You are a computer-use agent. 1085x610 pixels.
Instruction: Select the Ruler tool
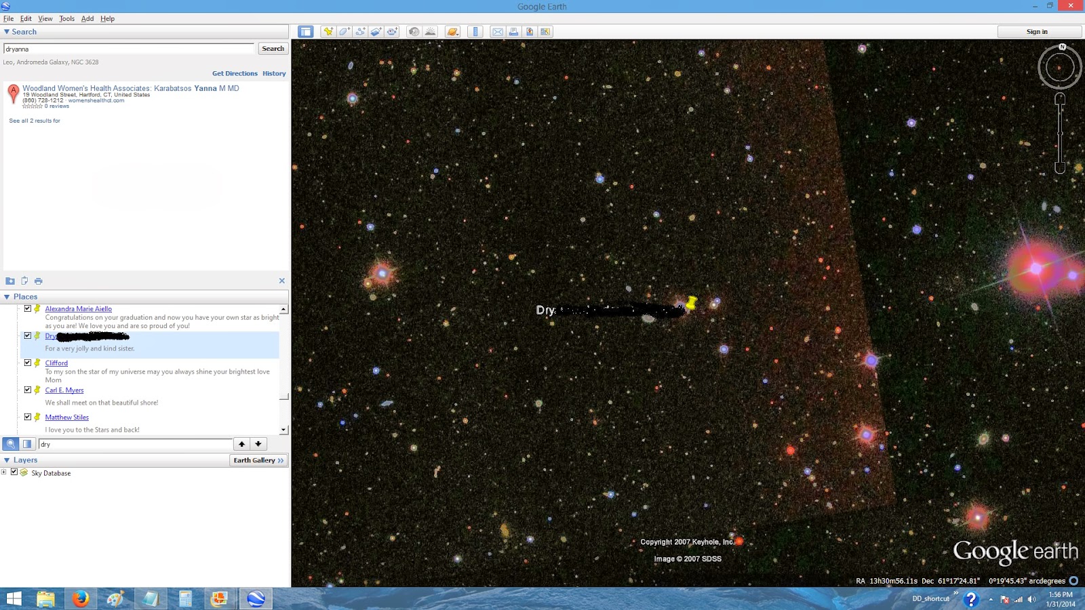tap(475, 32)
